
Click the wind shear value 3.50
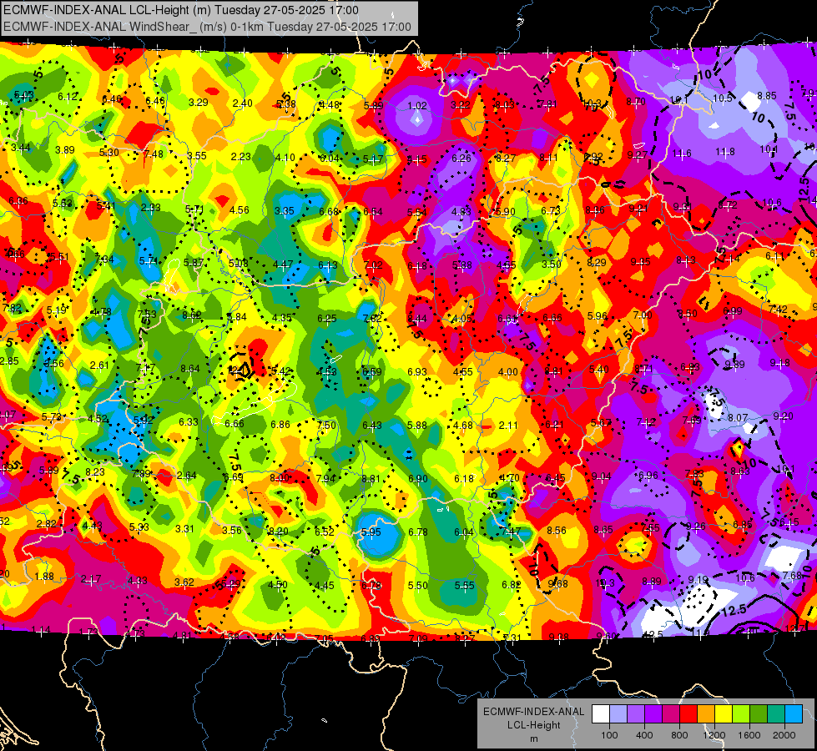(x=552, y=265)
